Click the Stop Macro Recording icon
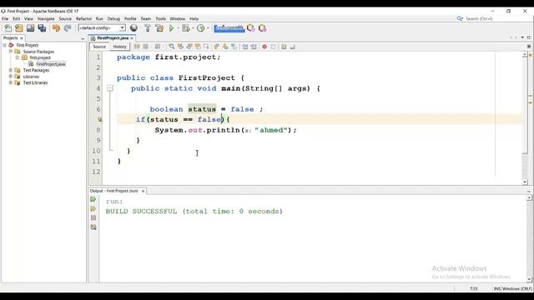The image size is (534, 300). coord(273,47)
